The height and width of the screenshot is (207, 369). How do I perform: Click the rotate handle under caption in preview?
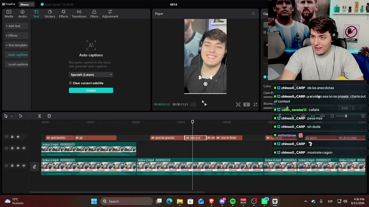click(x=205, y=84)
